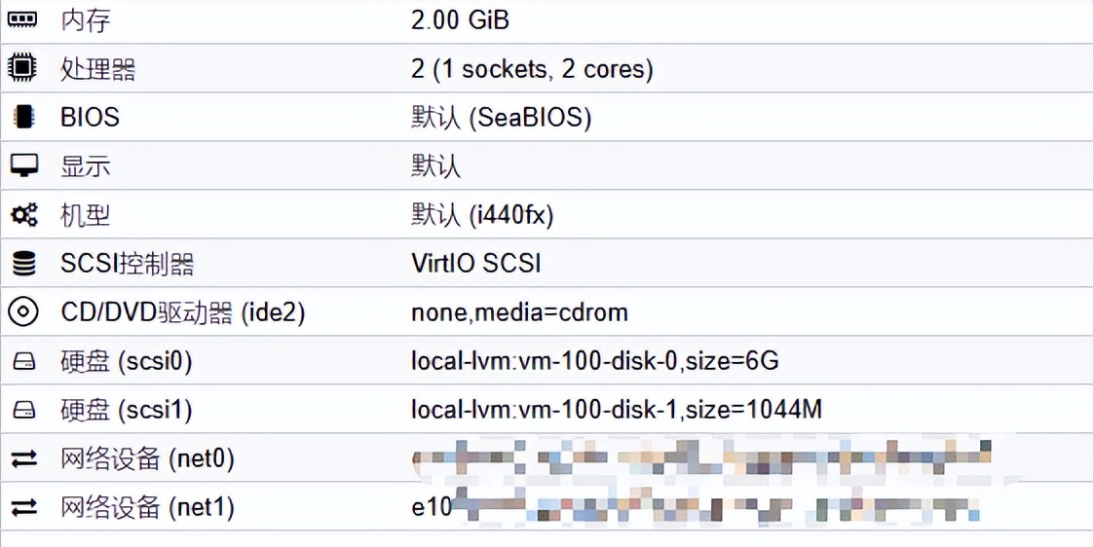The height and width of the screenshot is (547, 1093).
Task: Click the SCSI controller database icon
Action: [x=23, y=263]
